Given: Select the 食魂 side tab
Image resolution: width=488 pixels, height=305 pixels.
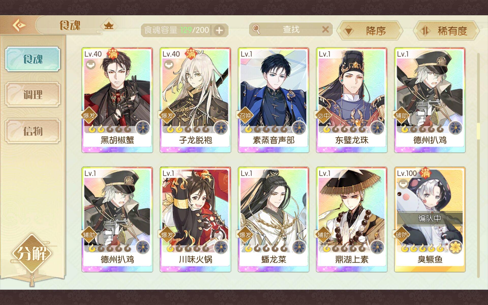Looking at the screenshot, I should (33, 59).
